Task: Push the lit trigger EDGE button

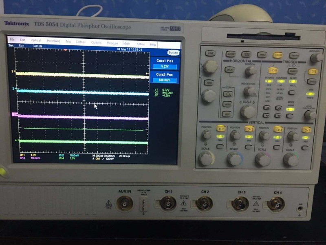Action: [273, 71]
